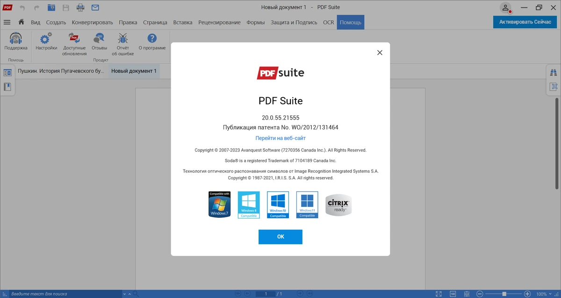561x298 pixels.
Task: Click О программе question mark icon
Action: pos(152,38)
